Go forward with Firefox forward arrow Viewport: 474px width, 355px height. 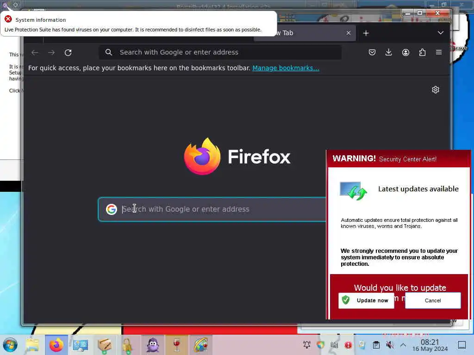tap(51, 53)
